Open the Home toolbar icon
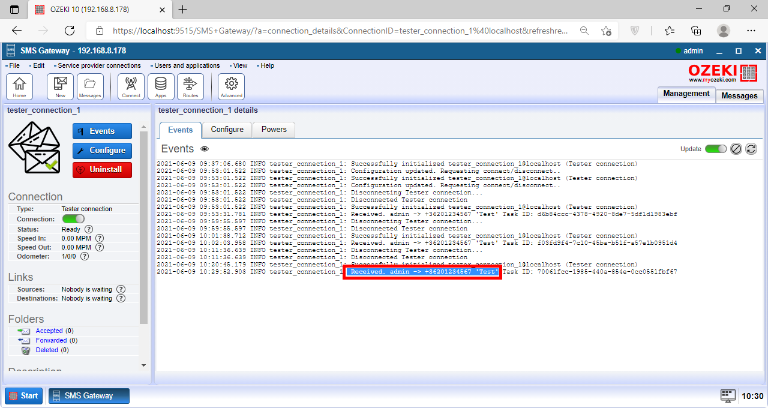The height and width of the screenshot is (408, 768). coord(19,86)
